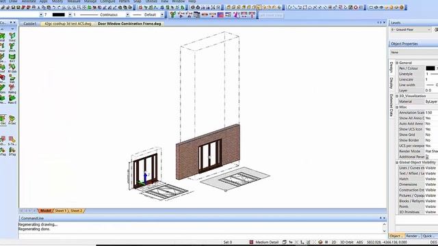Pin the CommandLine panel
Viewport: 438px width, 246px height.
381,218
